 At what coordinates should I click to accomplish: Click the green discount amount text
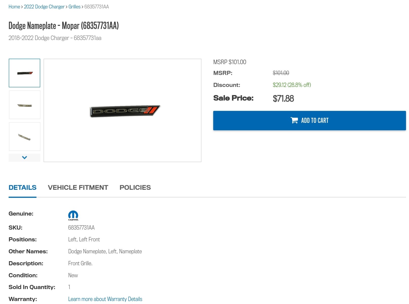292,85
